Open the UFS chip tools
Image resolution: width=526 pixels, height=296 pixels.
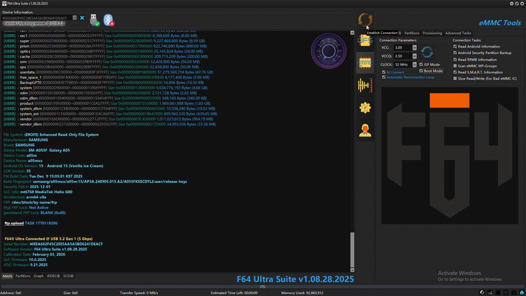tap(365, 40)
